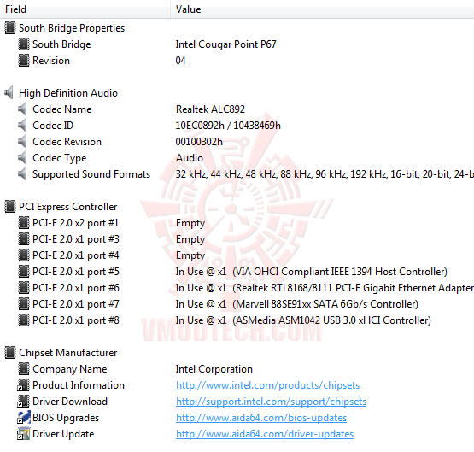474x452 pixels.
Task: Click the shortcut icon beside Product Information
Action: 24,385
